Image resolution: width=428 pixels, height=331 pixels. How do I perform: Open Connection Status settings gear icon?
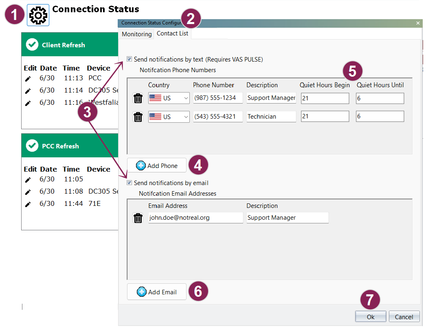pos(38,15)
